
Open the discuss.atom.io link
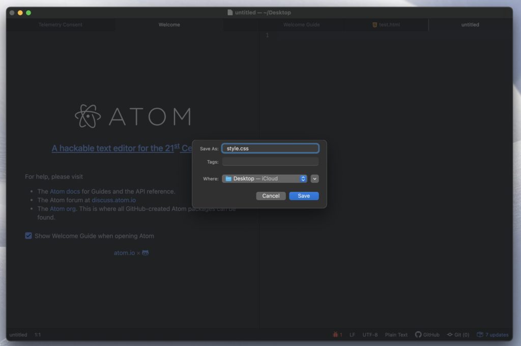(x=113, y=200)
